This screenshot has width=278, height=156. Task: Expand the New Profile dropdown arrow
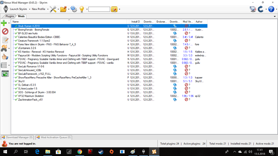(x=48, y=9)
